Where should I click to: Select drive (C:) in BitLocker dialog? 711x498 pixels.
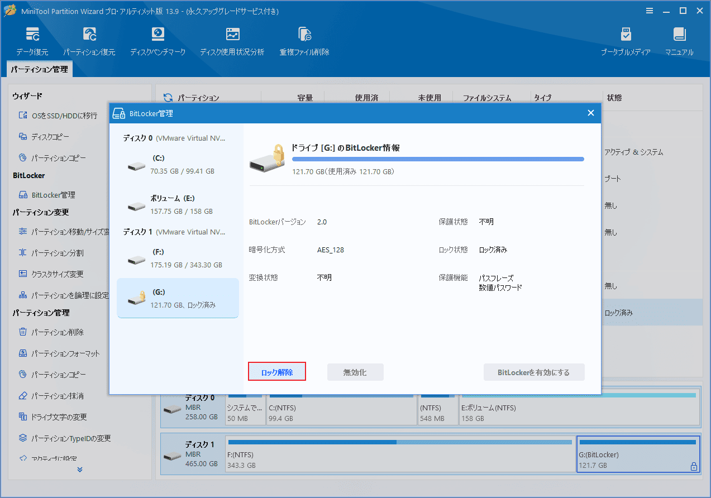[x=178, y=165]
